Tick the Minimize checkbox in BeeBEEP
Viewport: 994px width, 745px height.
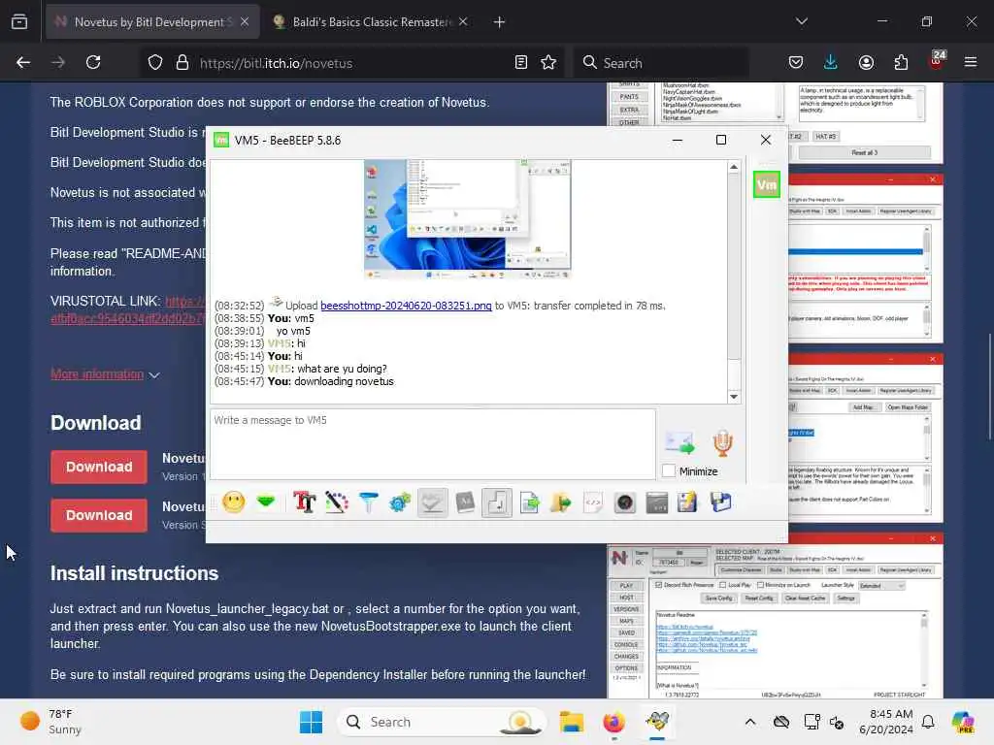point(668,471)
